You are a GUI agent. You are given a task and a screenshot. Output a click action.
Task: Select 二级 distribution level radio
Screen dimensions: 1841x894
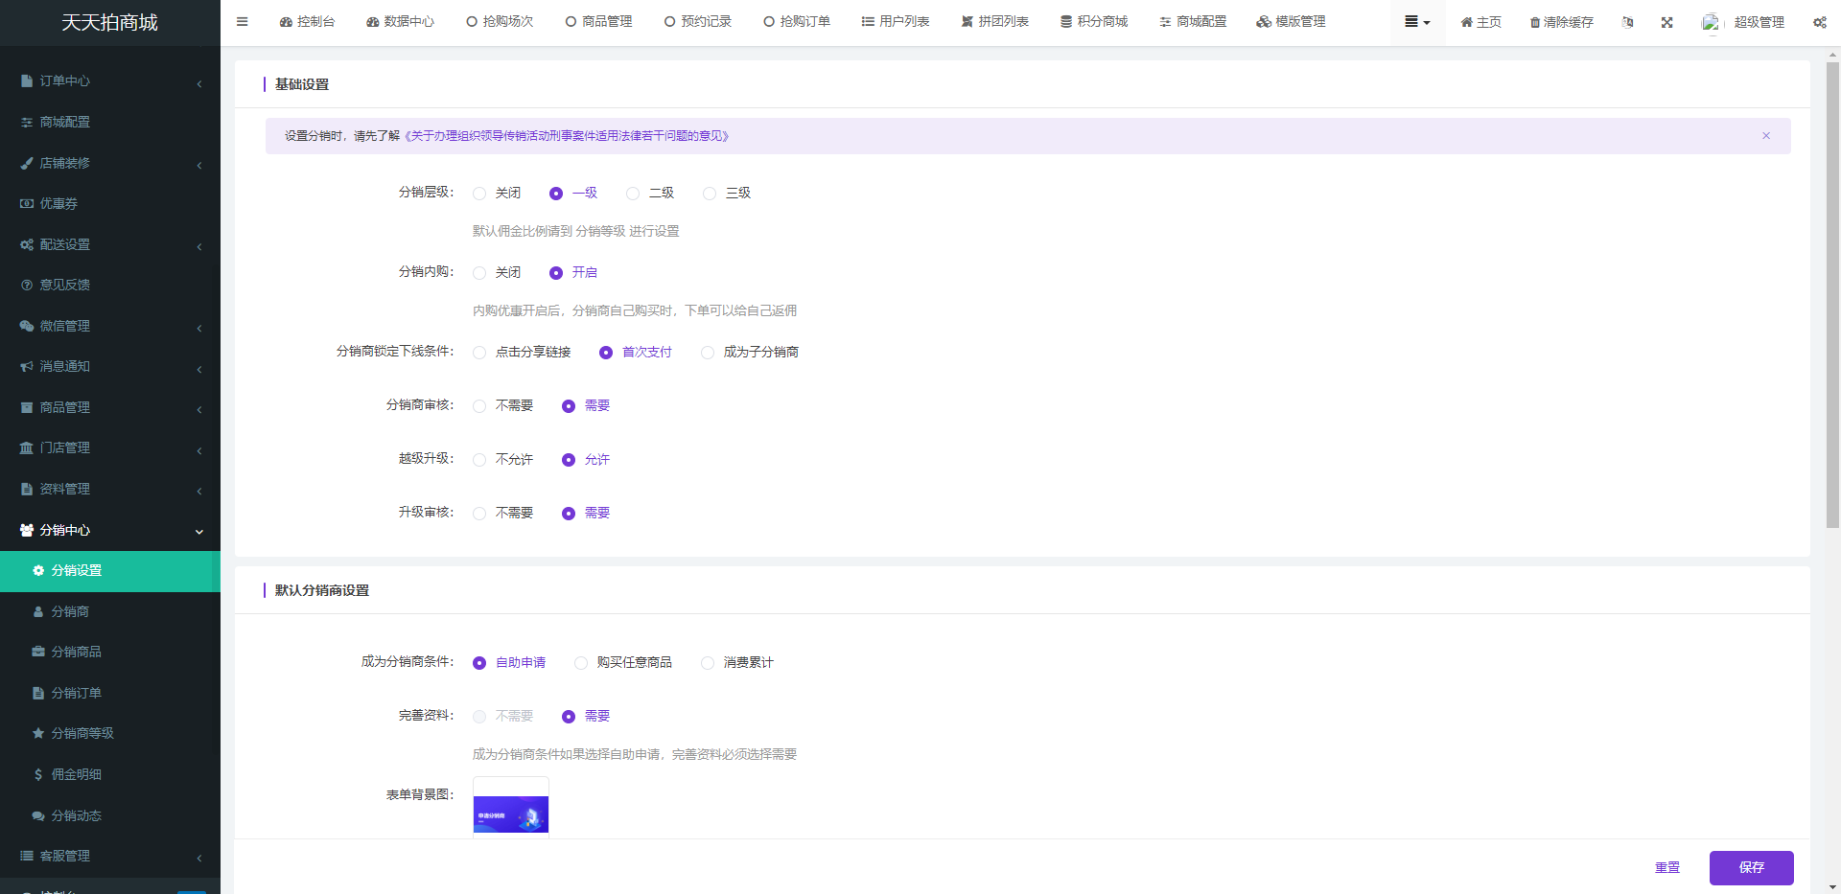633,194
